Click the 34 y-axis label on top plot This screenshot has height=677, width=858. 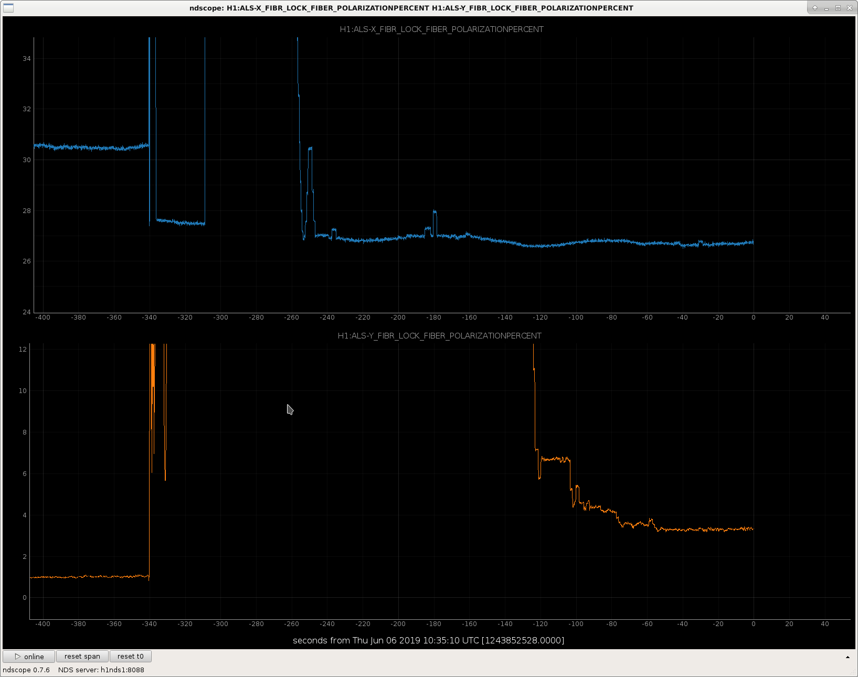pyautogui.click(x=27, y=59)
